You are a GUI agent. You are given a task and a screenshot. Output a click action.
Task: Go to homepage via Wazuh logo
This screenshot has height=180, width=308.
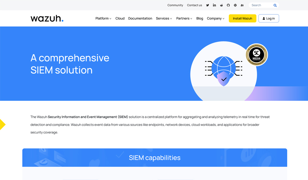coord(47,18)
